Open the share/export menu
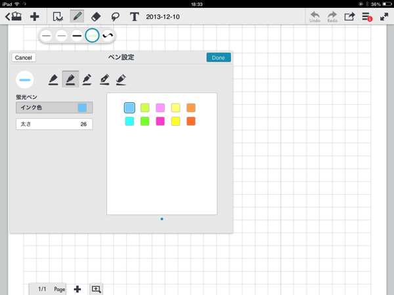 349,17
